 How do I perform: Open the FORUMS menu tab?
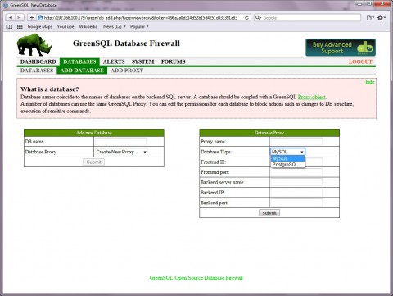tap(174, 61)
